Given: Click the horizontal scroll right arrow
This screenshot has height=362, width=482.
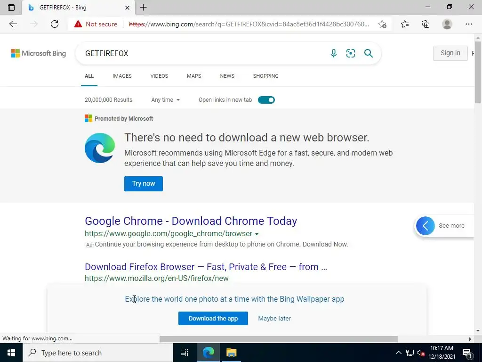Looking at the screenshot, I should click(470, 339).
